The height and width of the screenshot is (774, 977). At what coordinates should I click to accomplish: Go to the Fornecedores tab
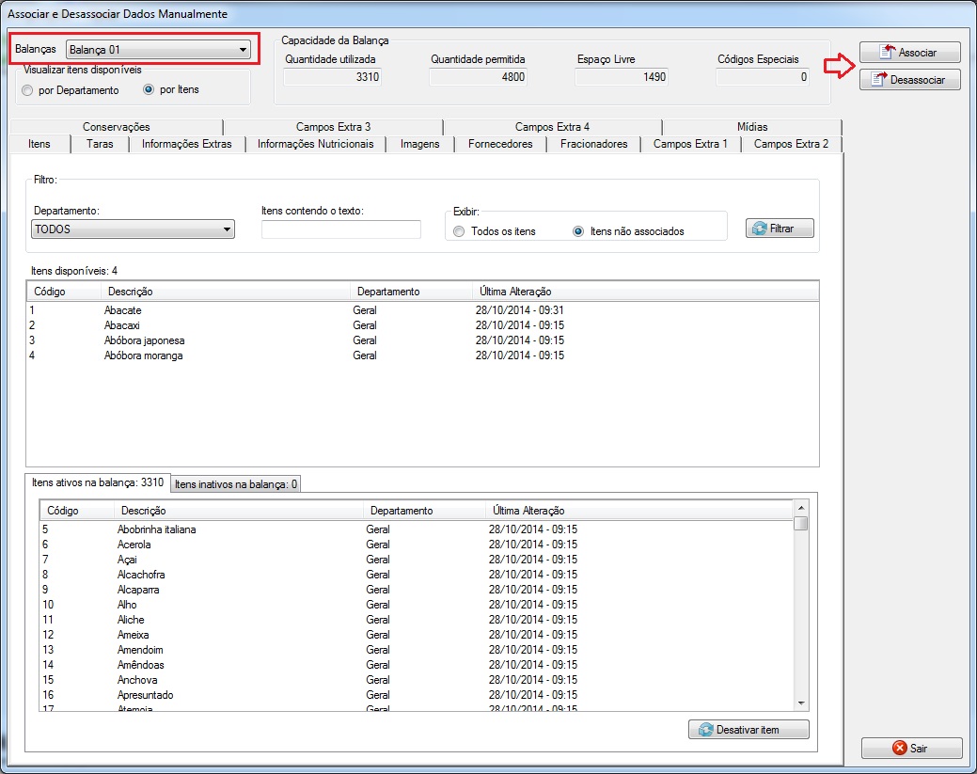[x=500, y=144]
